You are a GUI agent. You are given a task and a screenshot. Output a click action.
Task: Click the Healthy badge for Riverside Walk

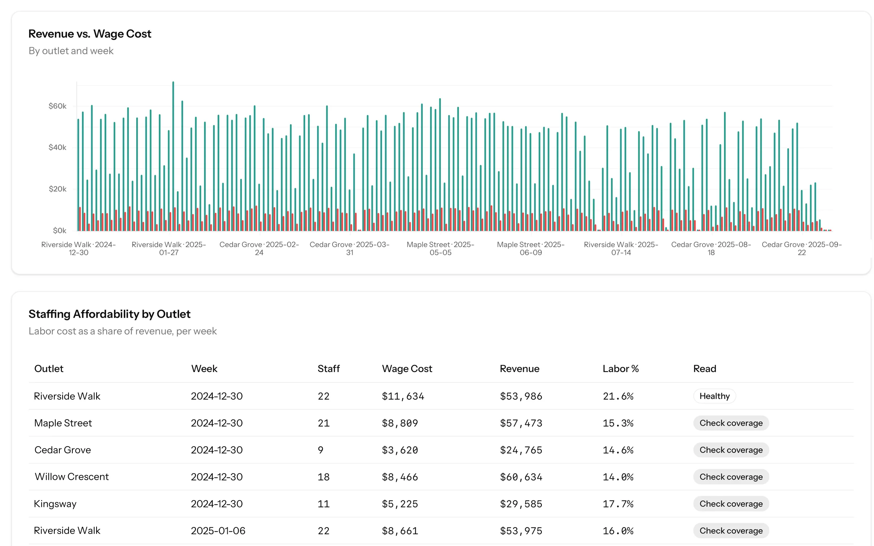tap(714, 396)
